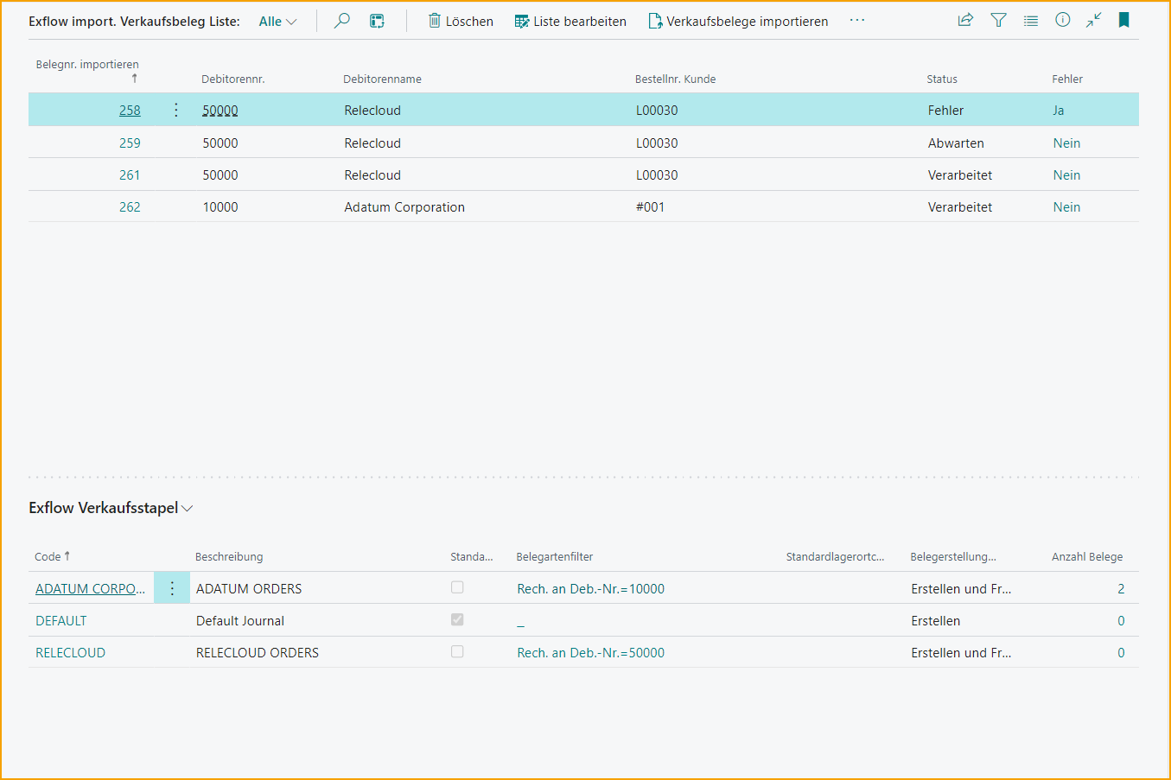Click Löschen in the action bar
This screenshot has width=1171, height=780.
click(x=461, y=22)
